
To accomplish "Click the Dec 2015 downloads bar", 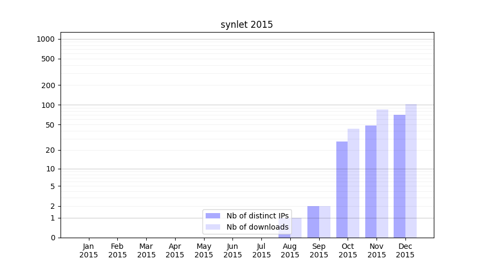I will point(411,171).
